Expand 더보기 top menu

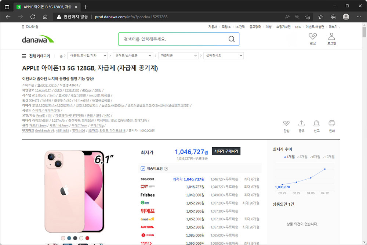pos(334,27)
